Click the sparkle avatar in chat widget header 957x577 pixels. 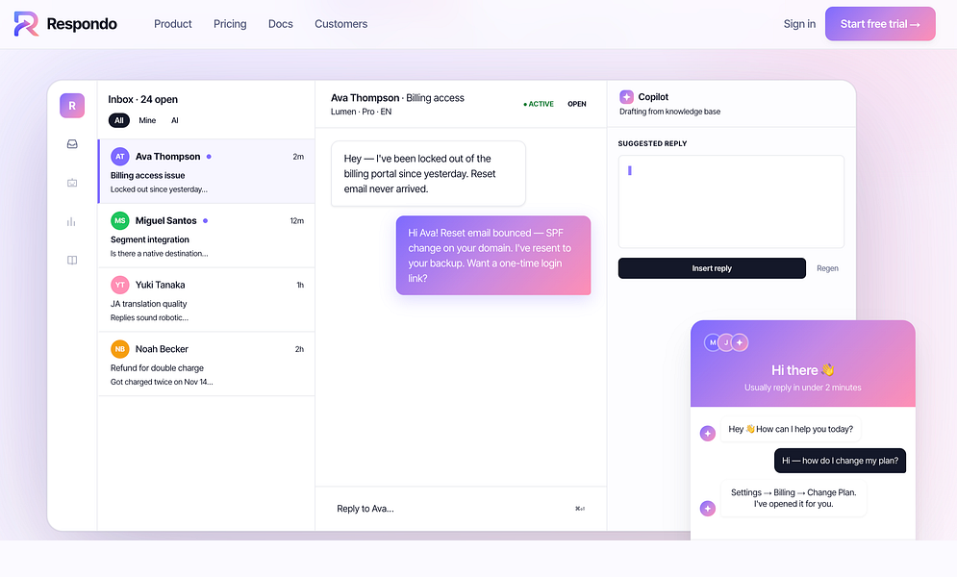pos(740,342)
